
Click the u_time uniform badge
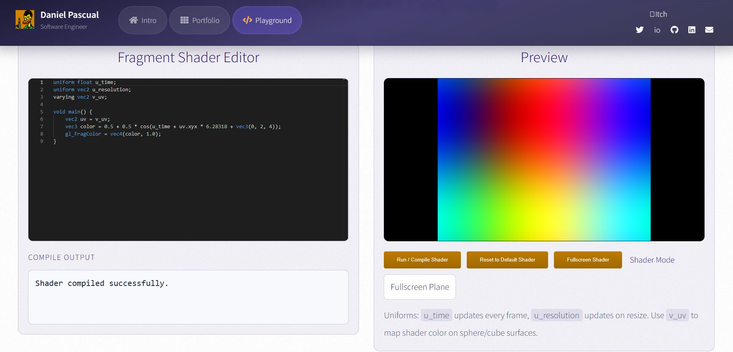(x=436, y=315)
